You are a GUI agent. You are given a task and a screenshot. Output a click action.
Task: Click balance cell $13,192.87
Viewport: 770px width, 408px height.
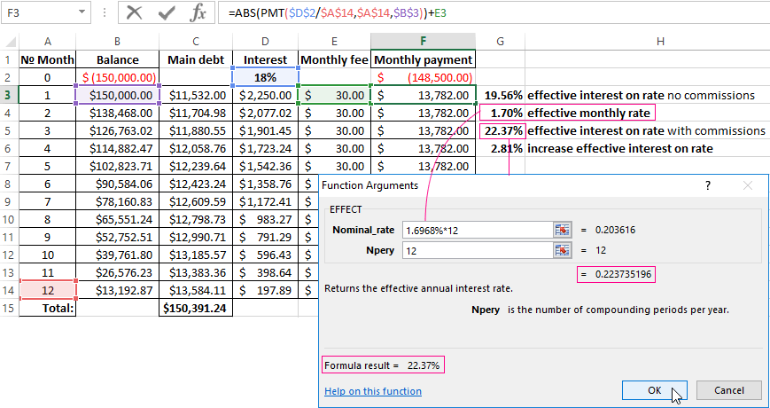click(x=117, y=290)
